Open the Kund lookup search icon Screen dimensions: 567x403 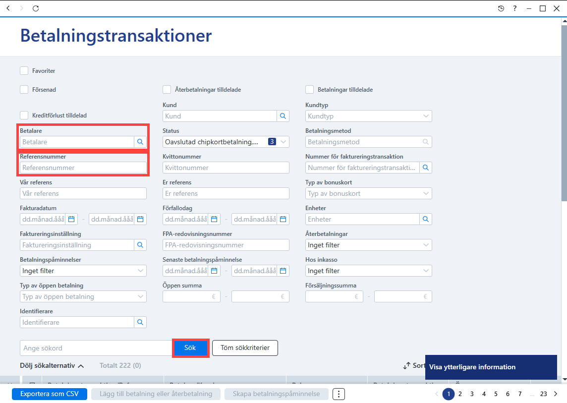(x=283, y=116)
